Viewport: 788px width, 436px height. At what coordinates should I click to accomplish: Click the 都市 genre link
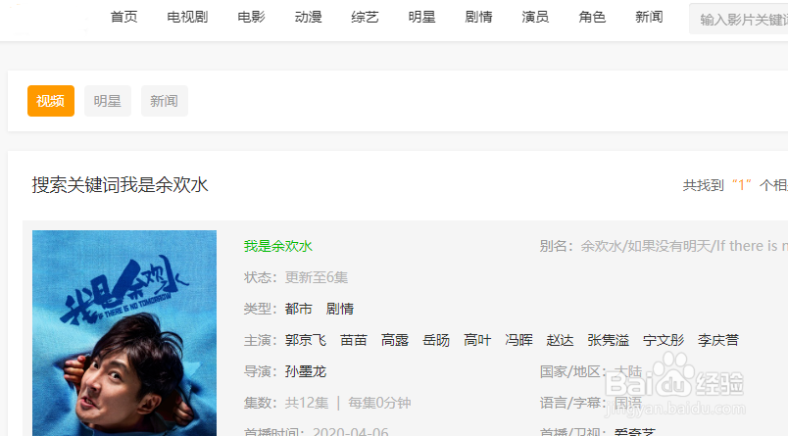[299, 309]
